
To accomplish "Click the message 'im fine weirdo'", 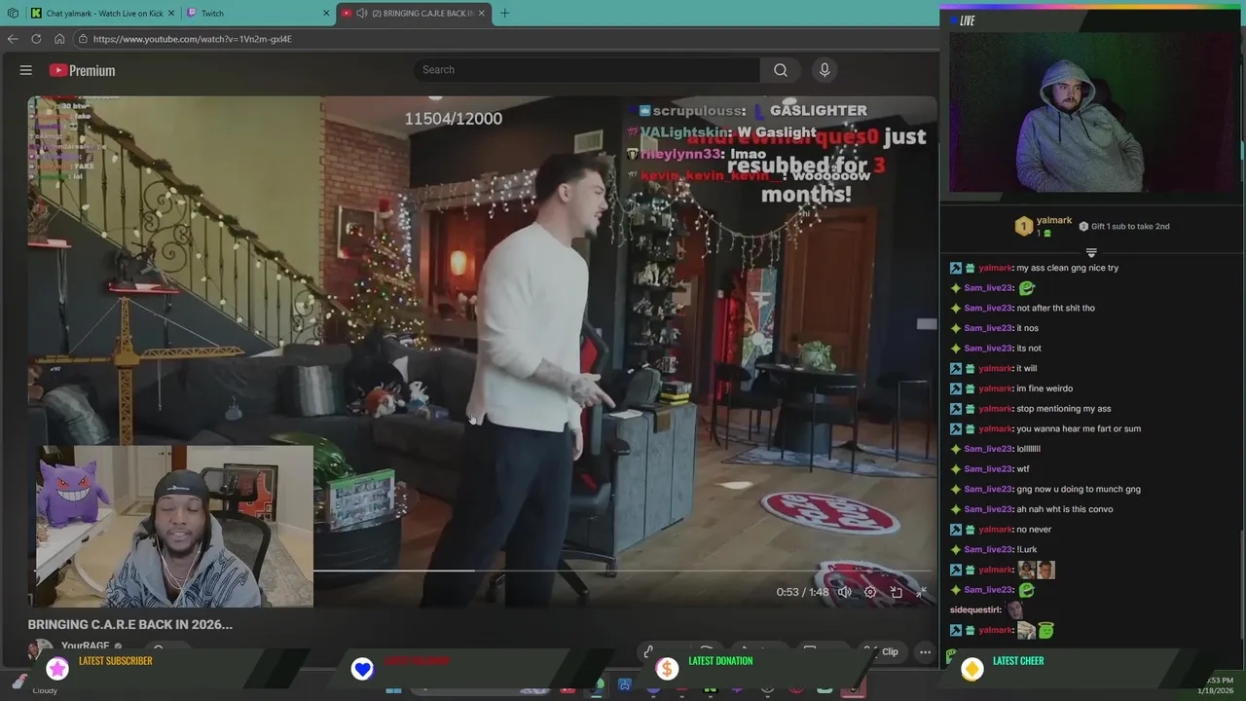I will [1044, 388].
